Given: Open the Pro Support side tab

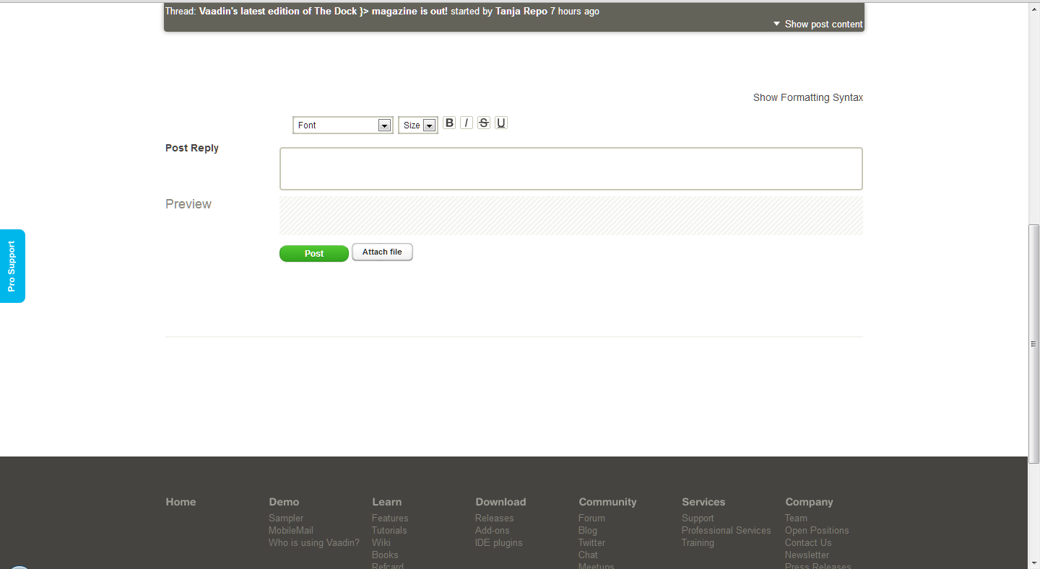Looking at the screenshot, I should [x=12, y=266].
